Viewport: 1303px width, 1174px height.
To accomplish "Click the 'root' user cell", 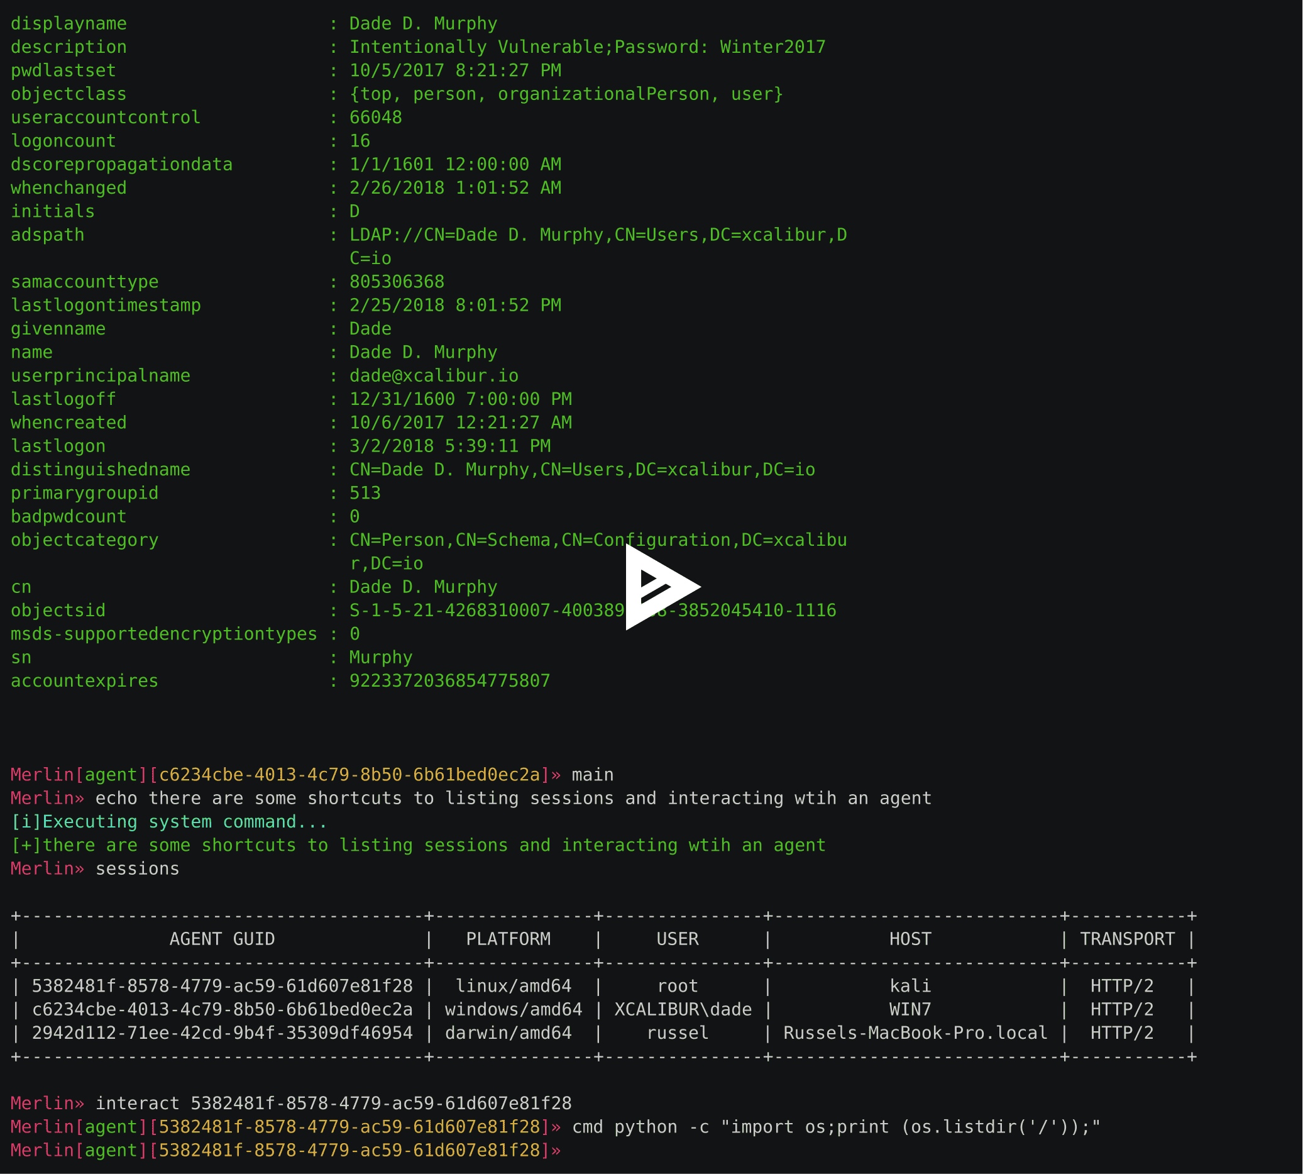I will click(x=677, y=986).
